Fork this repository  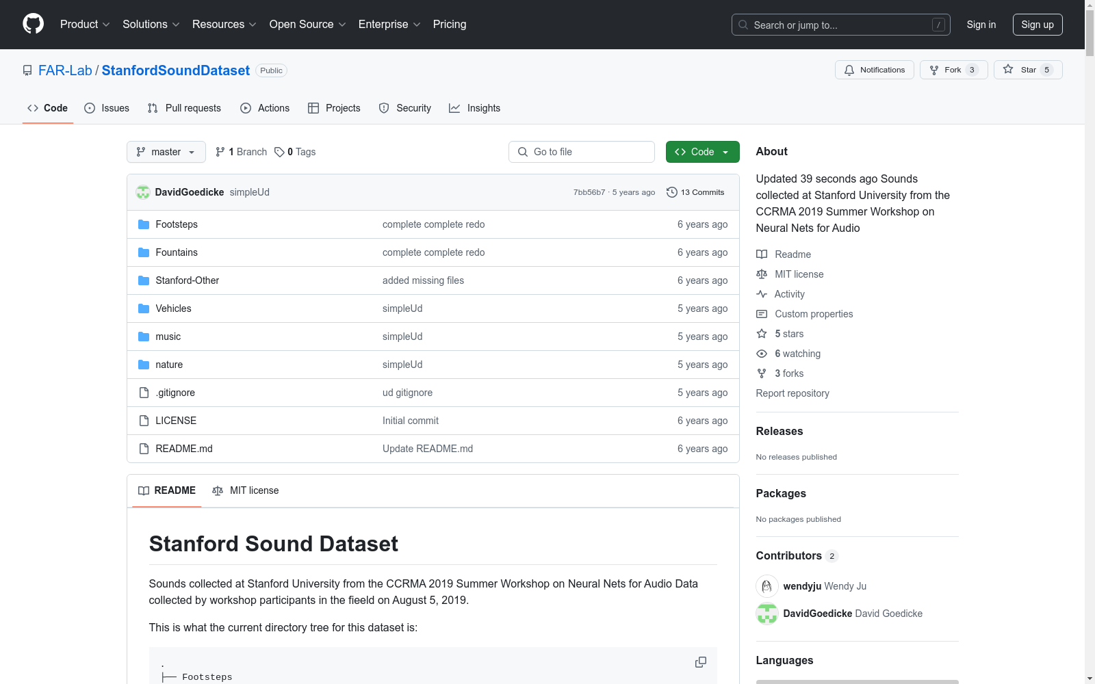954,70
